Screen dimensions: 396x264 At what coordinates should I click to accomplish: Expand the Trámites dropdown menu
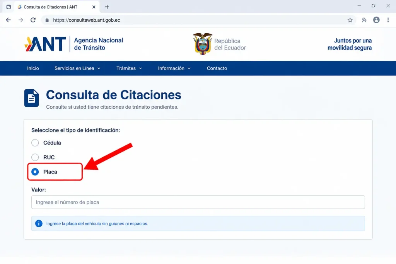pyautogui.click(x=129, y=68)
